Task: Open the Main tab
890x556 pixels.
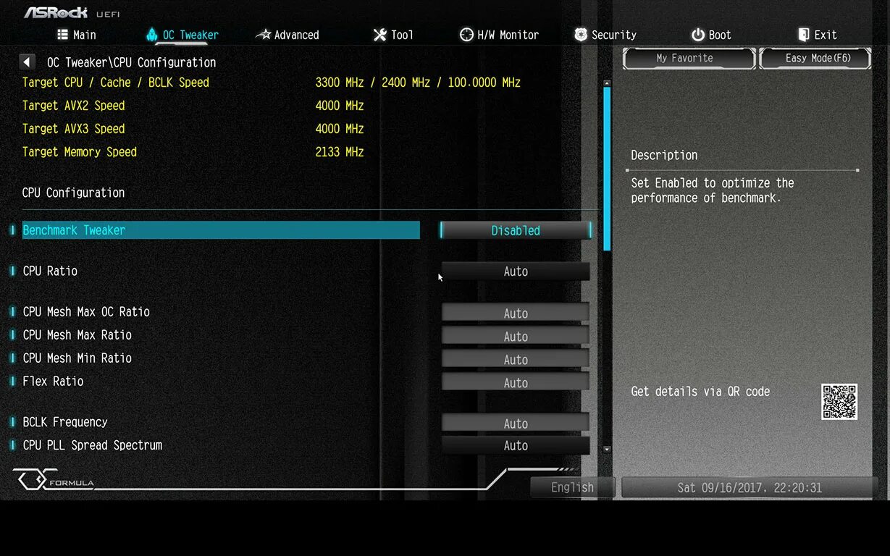Action: click(x=77, y=35)
